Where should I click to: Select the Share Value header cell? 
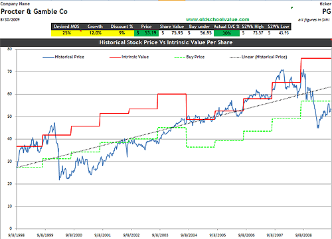(172, 26)
